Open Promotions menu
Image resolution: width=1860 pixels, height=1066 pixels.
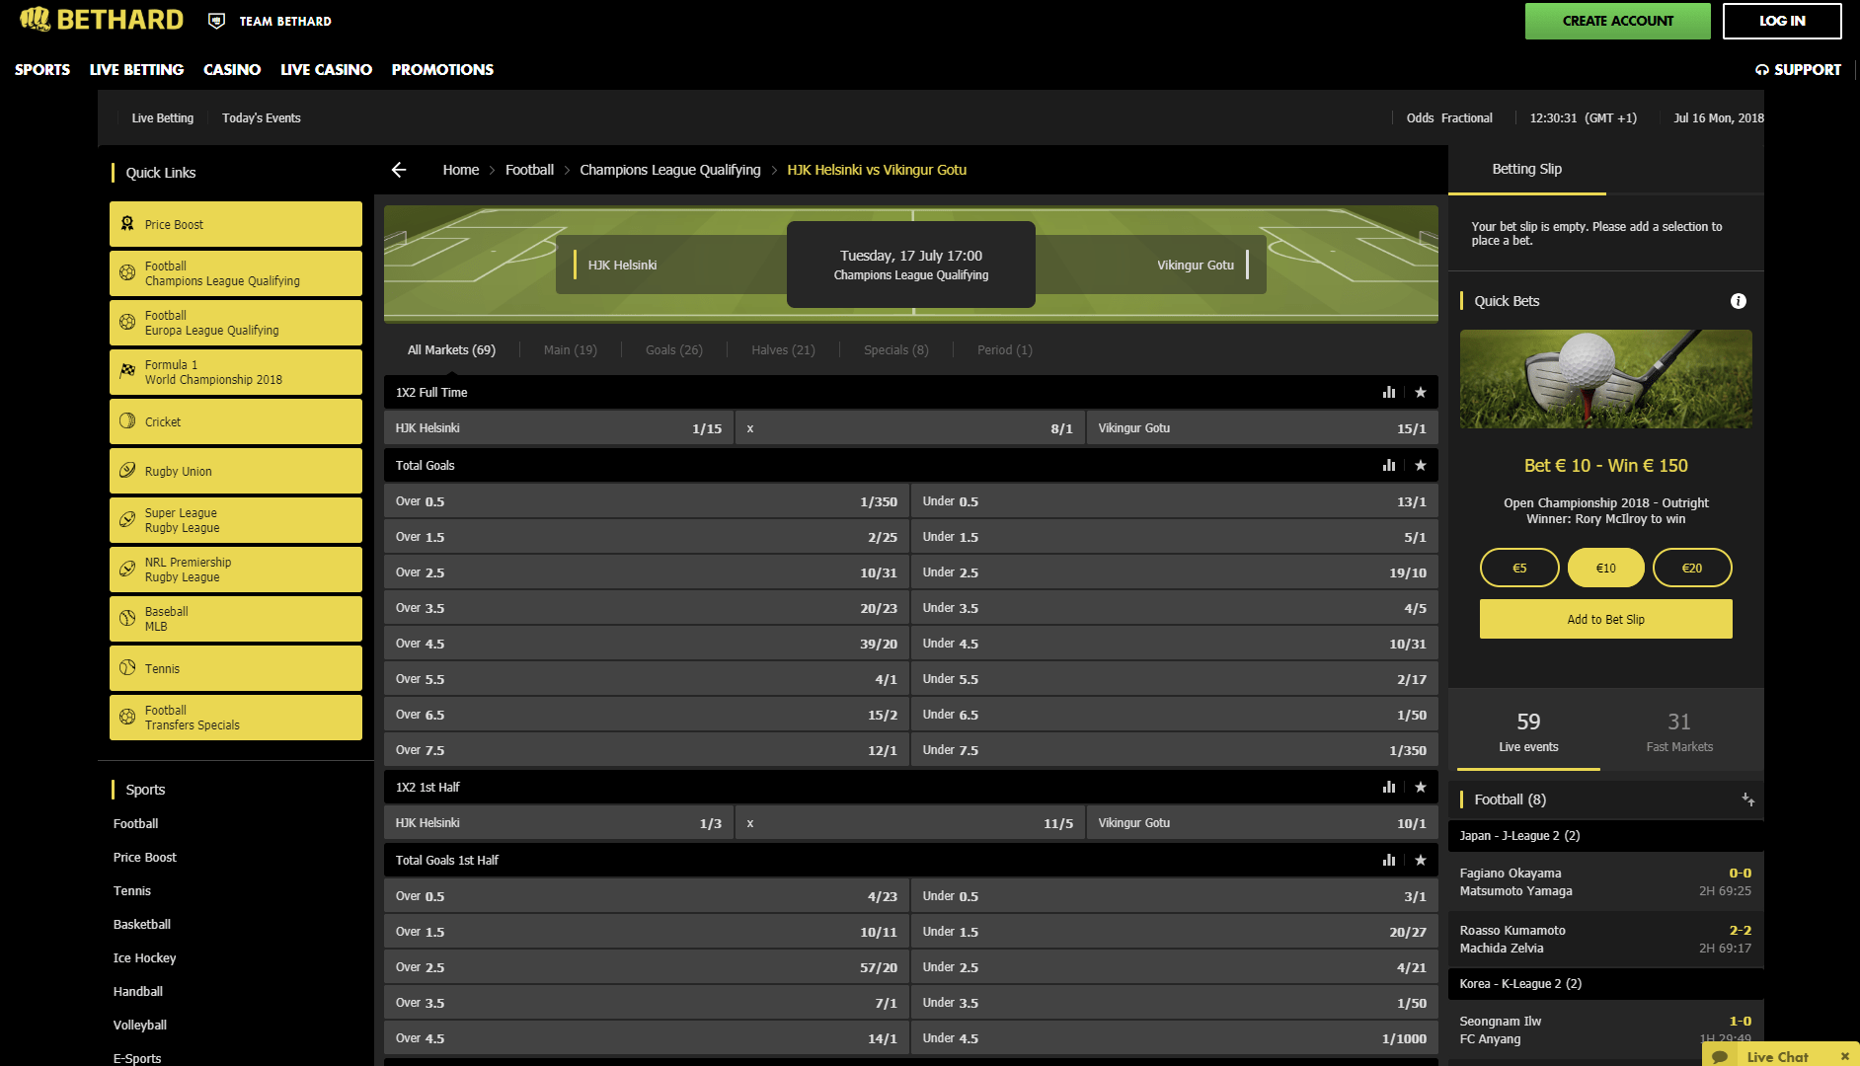(x=442, y=70)
